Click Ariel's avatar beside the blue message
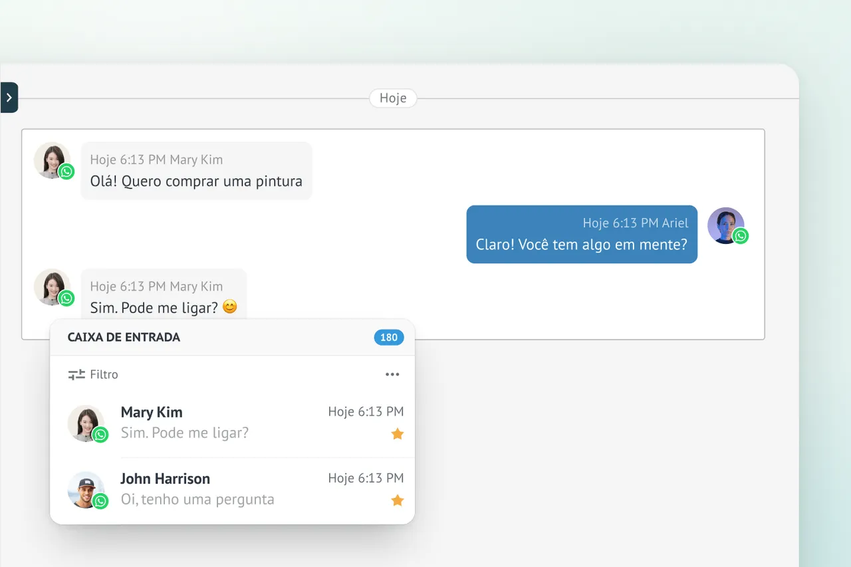Screen dimensions: 851x567 [725, 225]
